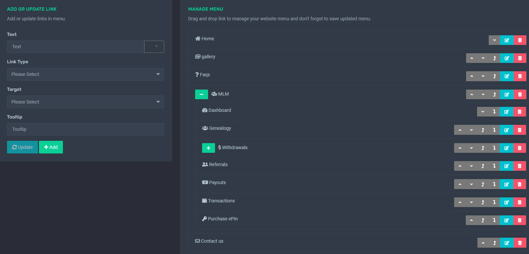The width and height of the screenshot is (529, 254).
Task: Edit the Payouts menu entry
Action: pyautogui.click(x=506, y=184)
